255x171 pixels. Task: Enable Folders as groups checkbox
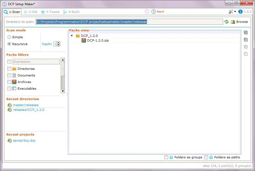tap(166, 157)
